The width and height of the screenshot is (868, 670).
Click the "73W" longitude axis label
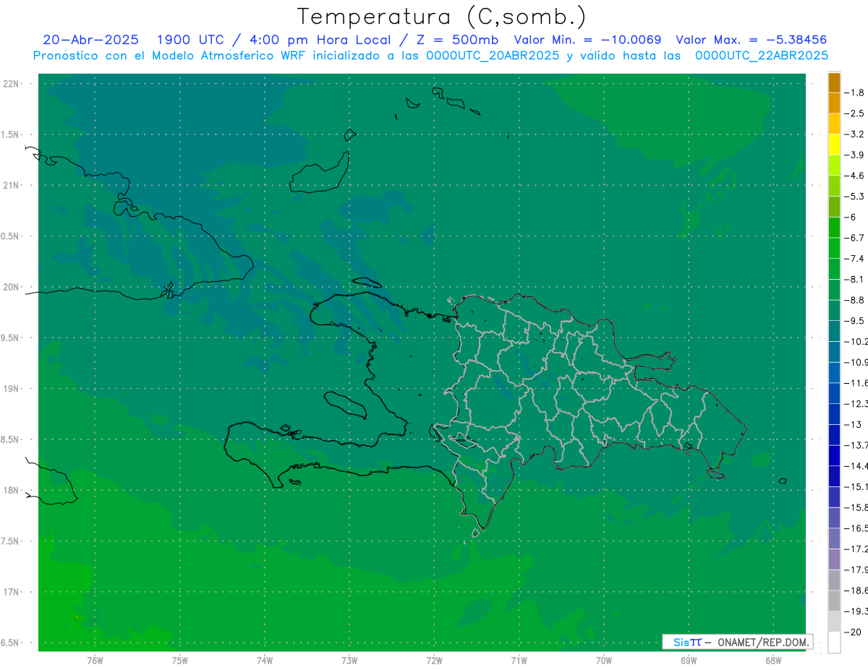click(x=349, y=661)
